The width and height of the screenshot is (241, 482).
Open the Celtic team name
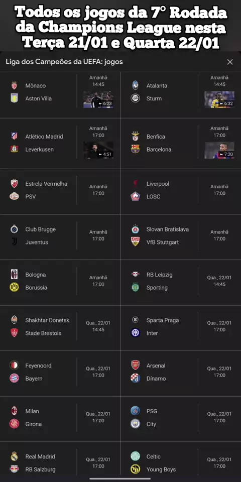[154, 456]
